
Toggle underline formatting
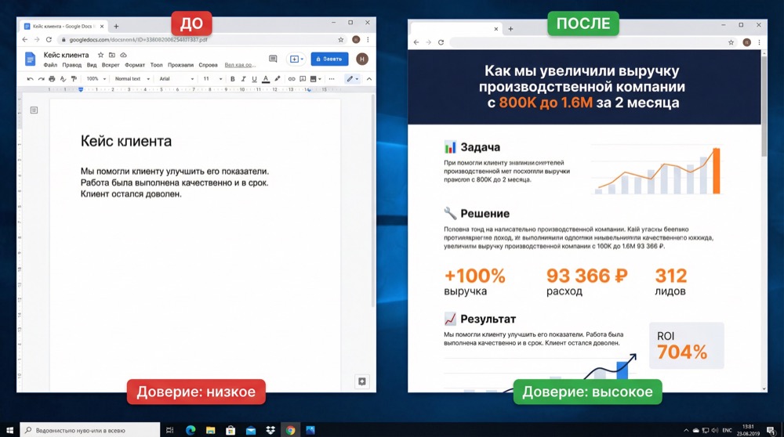[254, 79]
